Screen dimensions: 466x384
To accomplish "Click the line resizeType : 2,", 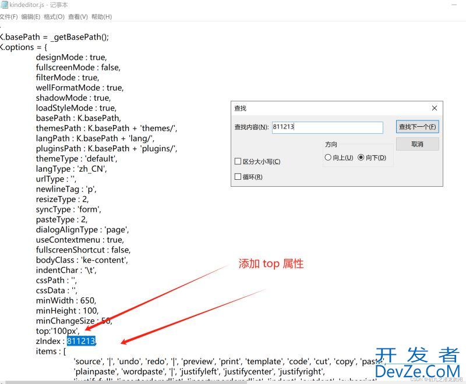I will (62, 199).
